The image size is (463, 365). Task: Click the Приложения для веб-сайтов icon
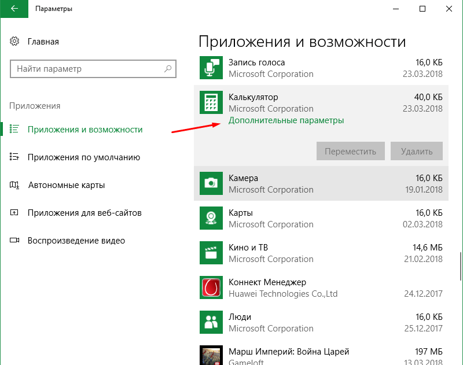pos(14,212)
